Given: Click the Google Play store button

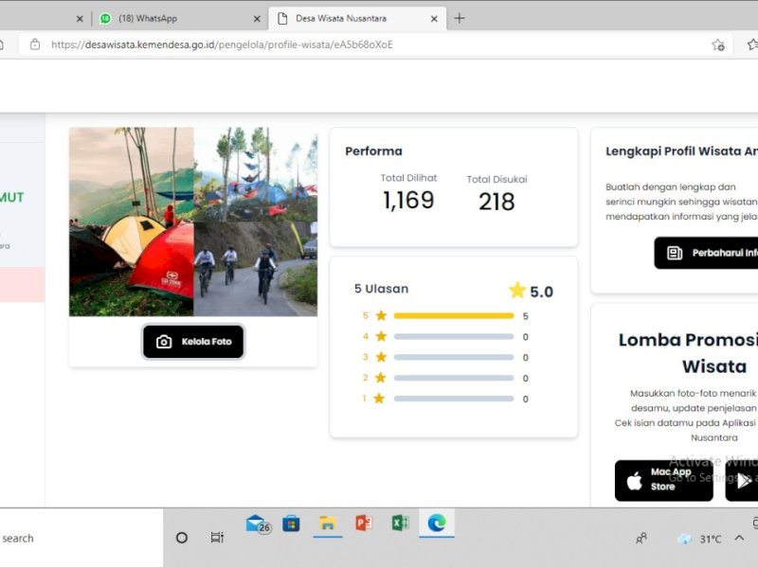Looking at the screenshot, I should pos(742,480).
